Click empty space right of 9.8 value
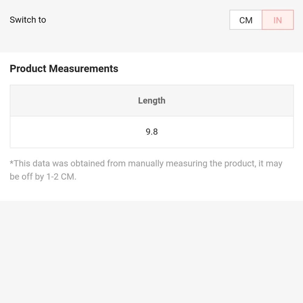 [x=225, y=132]
